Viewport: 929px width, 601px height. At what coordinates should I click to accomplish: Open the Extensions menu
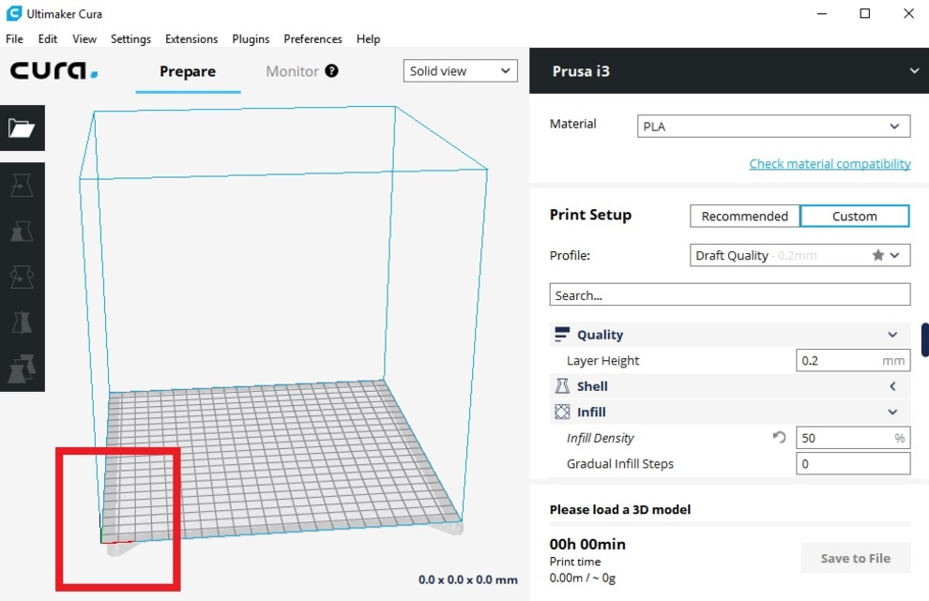[x=191, y=39]
